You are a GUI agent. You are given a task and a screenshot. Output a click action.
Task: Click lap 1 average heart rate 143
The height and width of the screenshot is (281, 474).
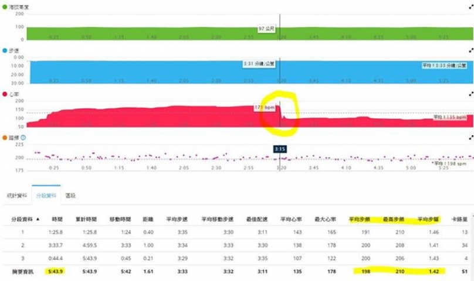(x=297, y=232)
